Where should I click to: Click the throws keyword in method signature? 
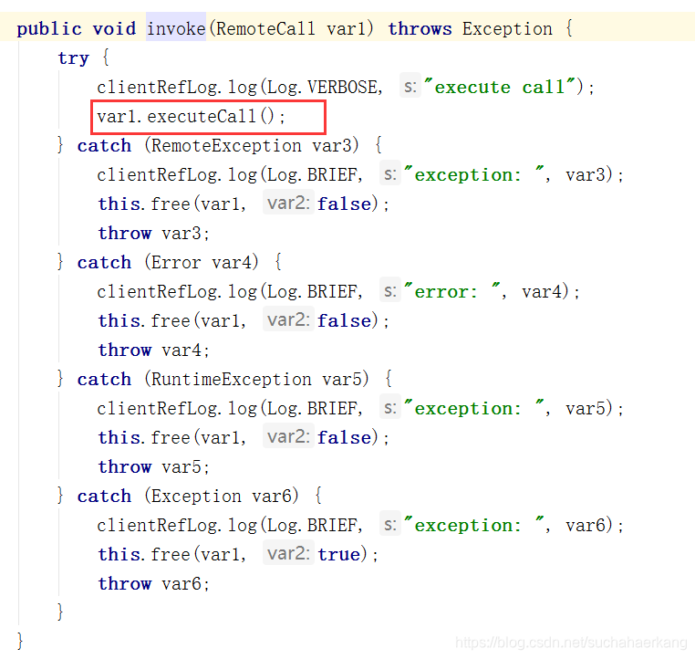[x=420, y=29]
